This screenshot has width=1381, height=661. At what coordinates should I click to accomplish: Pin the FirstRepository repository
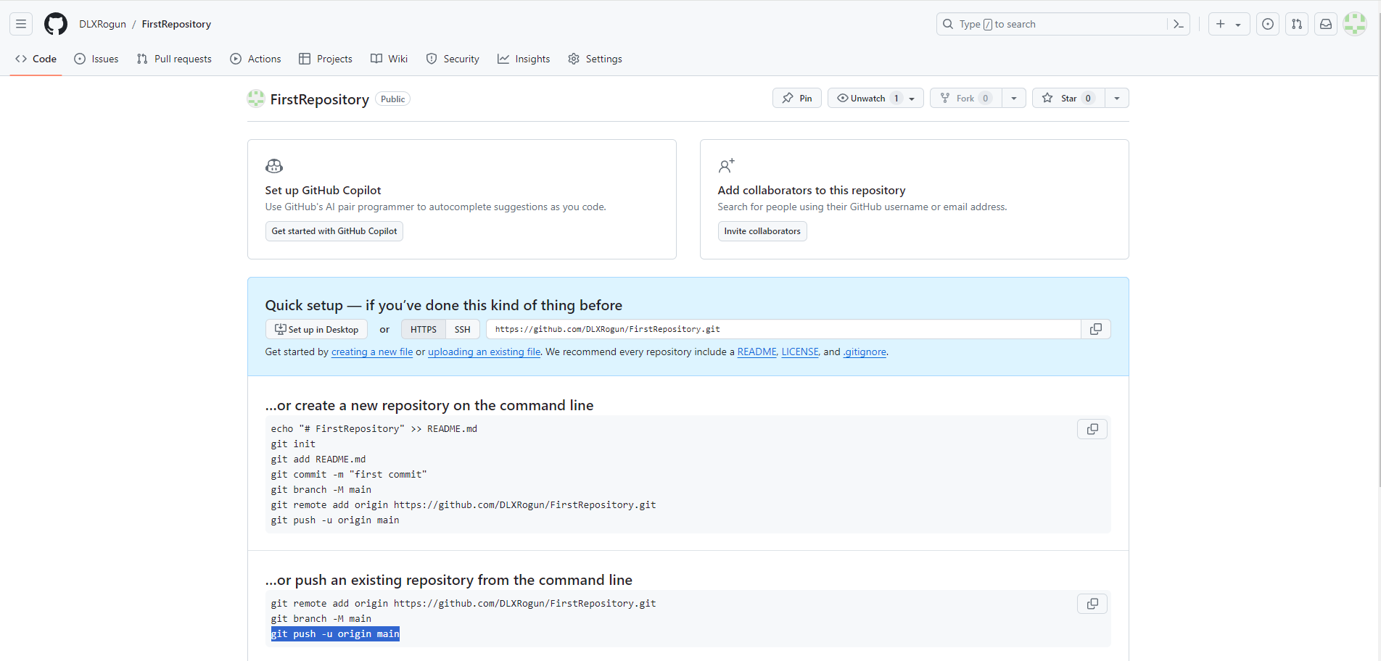(797, 98)
